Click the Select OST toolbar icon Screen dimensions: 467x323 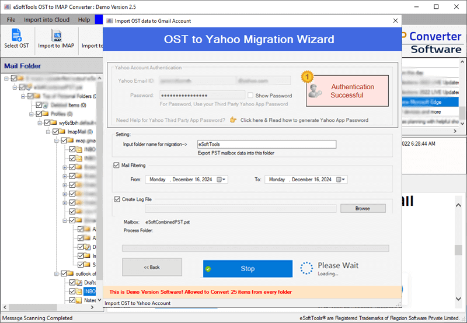coord(16,35)
